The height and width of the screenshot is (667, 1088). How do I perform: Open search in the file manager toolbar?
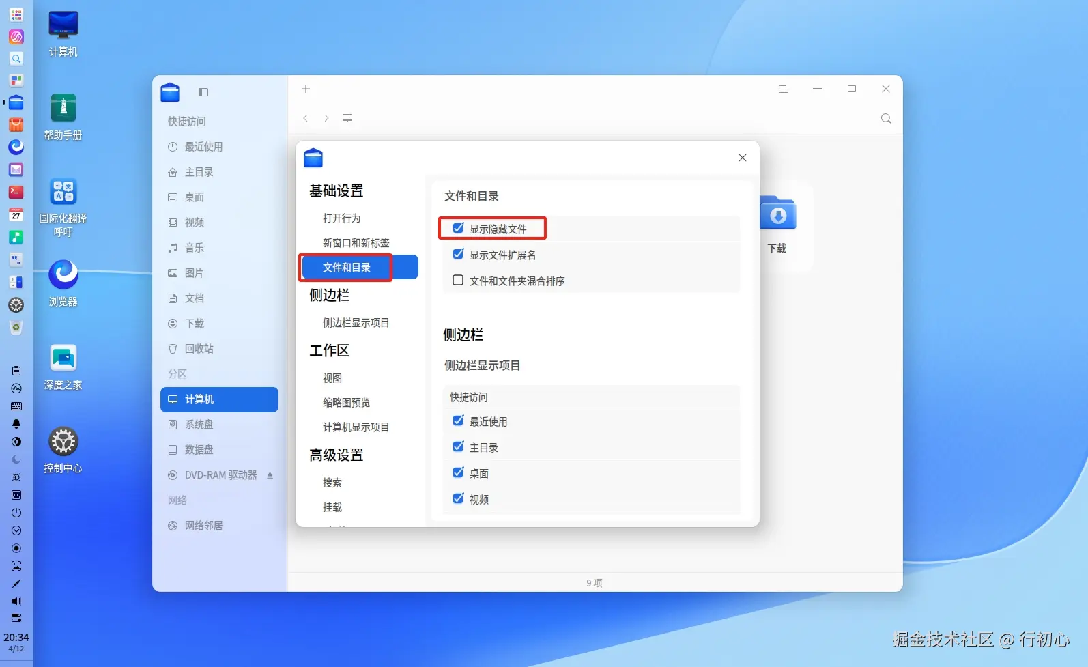click(886, 118)
